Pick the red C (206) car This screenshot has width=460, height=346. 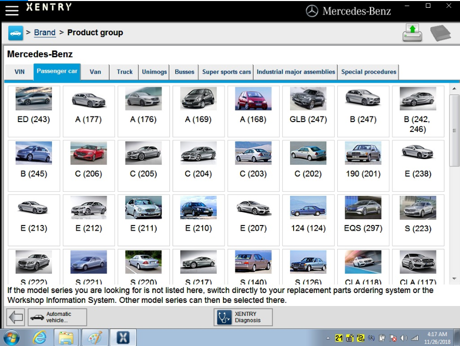click(88, 166)
